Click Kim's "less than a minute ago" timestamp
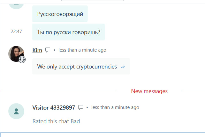The height and width of the screenshot is (137, 205). pos(82,50)
